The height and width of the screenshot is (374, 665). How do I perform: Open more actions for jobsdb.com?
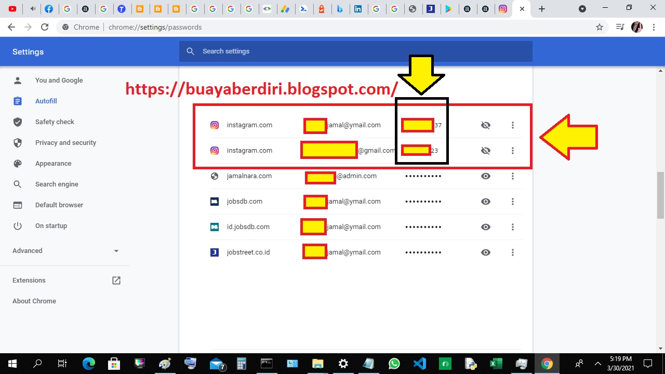[x=513, y=202]
